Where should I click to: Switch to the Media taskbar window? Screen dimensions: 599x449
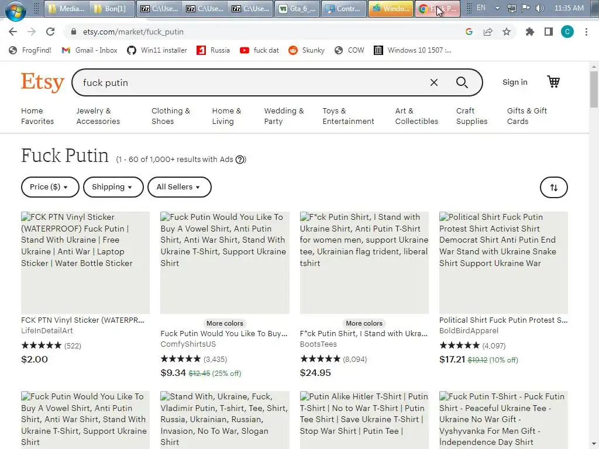pyautogui.click(x=67, y=8)
